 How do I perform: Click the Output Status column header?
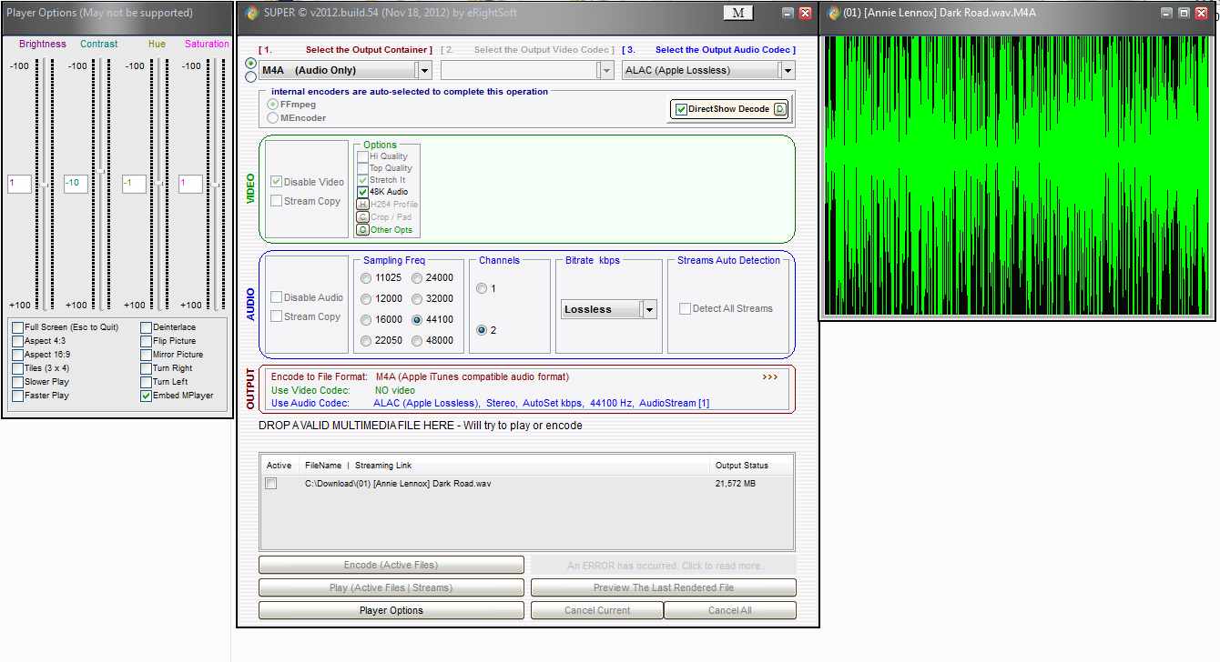[741, 466]
